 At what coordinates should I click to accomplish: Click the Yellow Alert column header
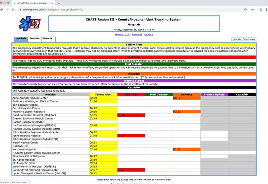click(x=103, y=95)
